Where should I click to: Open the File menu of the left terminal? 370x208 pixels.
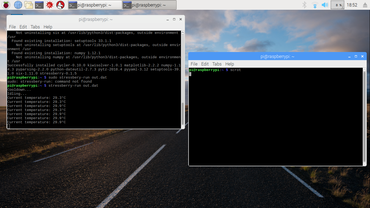[12, 27]
